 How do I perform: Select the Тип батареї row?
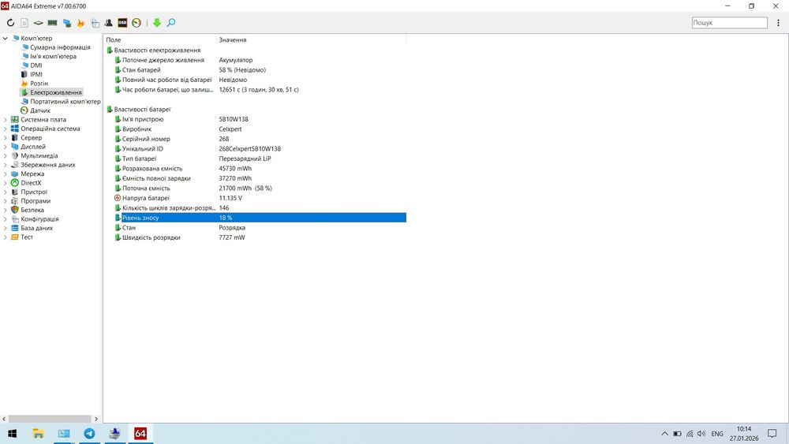256,159
